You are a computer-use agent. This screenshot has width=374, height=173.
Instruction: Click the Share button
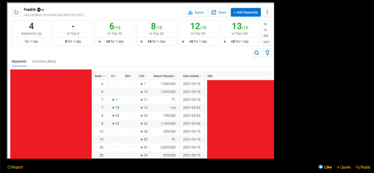tap(219, 12)
